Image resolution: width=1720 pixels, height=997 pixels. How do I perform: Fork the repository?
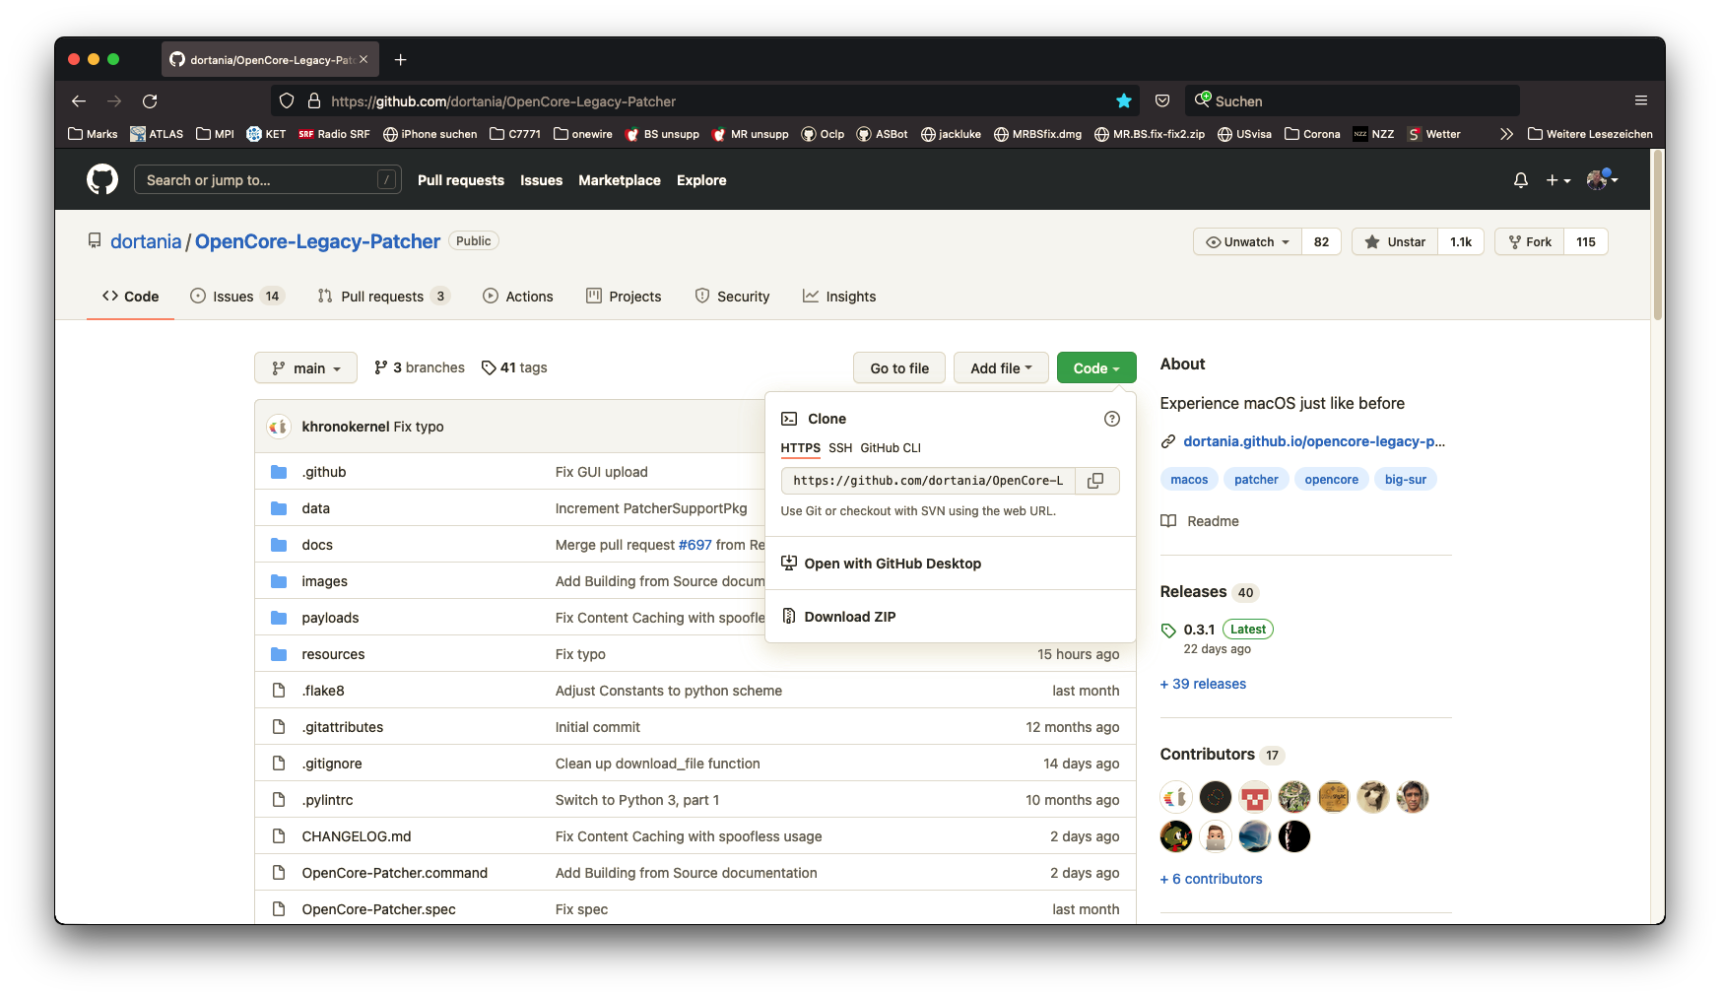coord(1530,242)
